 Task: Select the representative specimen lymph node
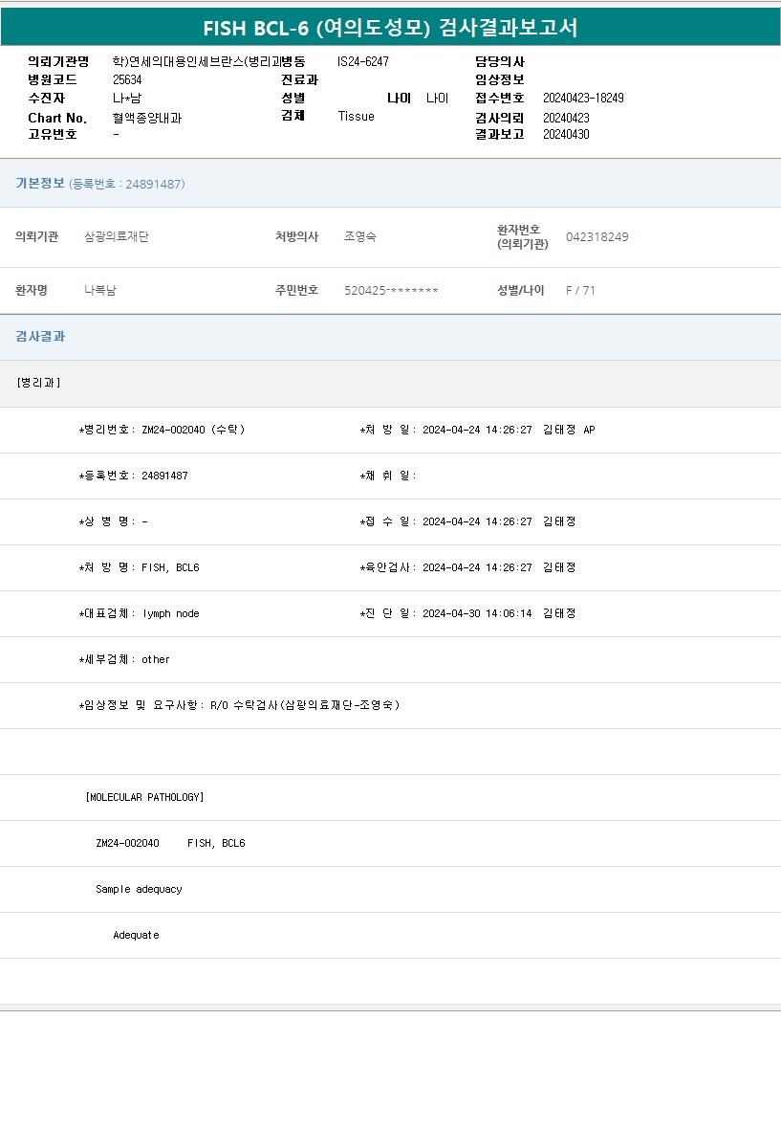170,614
